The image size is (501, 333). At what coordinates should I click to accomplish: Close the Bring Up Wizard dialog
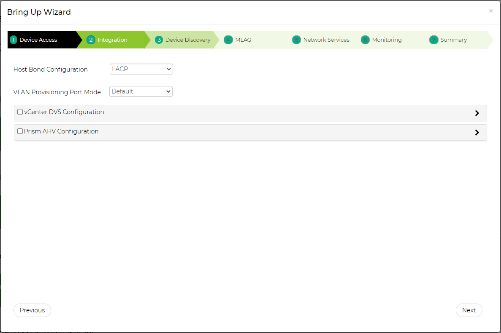click(x=490, y=11)
